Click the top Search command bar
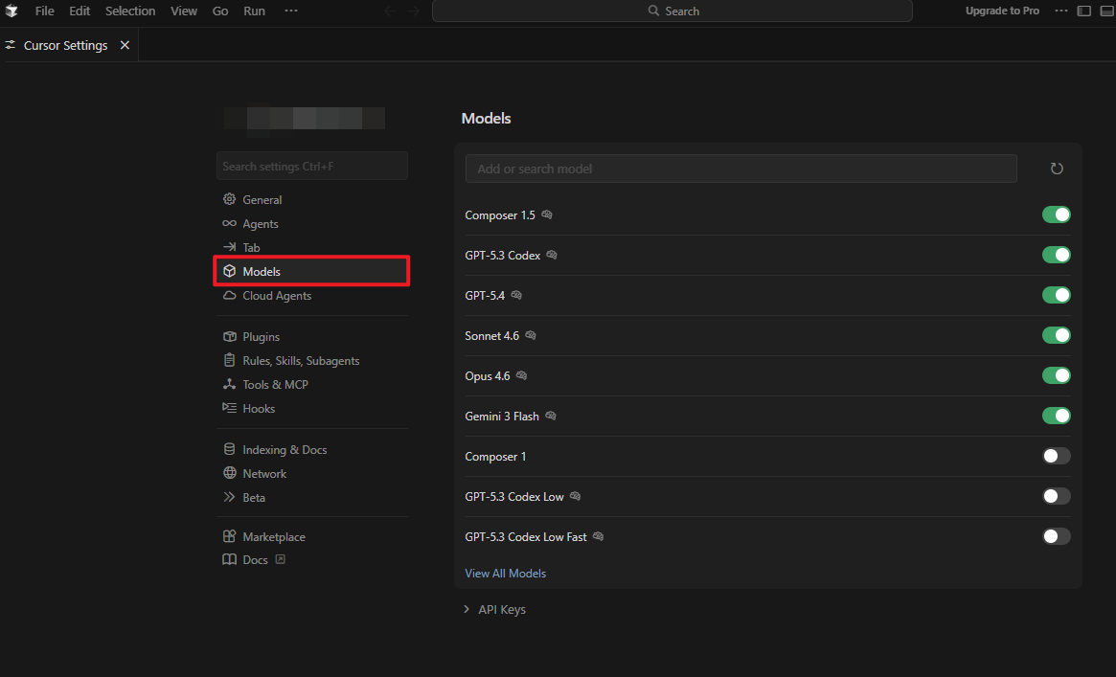 coord(672,11)
